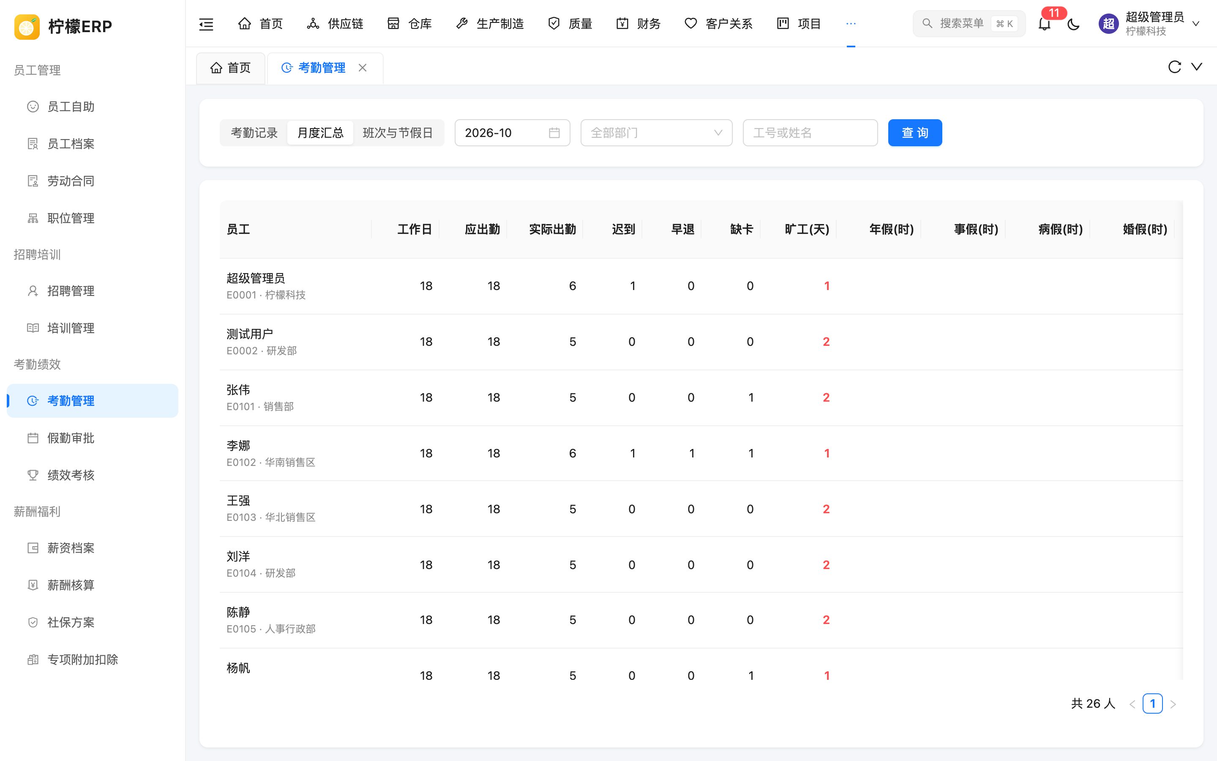This screenshot has height=761, width=1217.
Task: Switch to the 首页 page tab
Action: (231, 68)
